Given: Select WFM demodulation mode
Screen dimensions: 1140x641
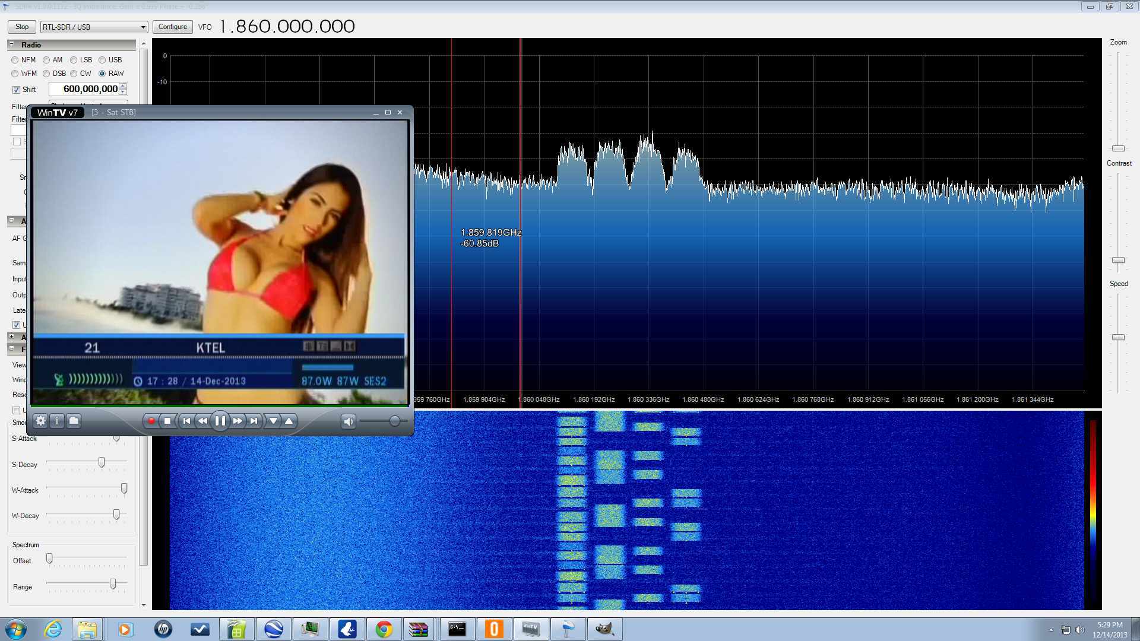Looking at the screenshot, I should coord(15,74).
